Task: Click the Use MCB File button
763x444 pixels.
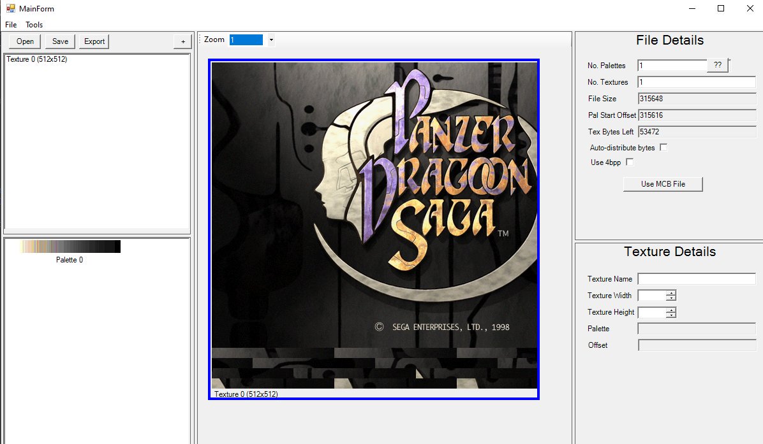Action: click(x=663, y=184)
